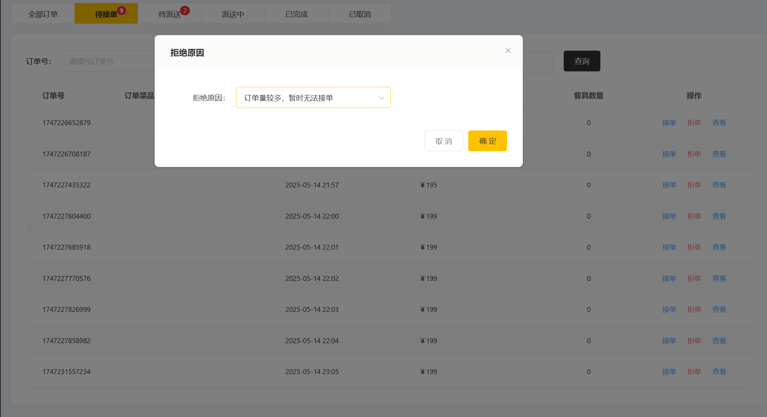Click the 确定 confirm button
The height and width of the screenshot is (417, 767).
coord(487,141)
